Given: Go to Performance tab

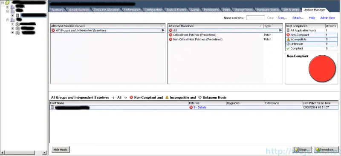Looking at the screenshot, I should tap(132, 10).
